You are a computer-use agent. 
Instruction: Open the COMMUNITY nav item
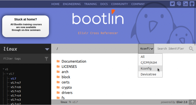point(119,4)
